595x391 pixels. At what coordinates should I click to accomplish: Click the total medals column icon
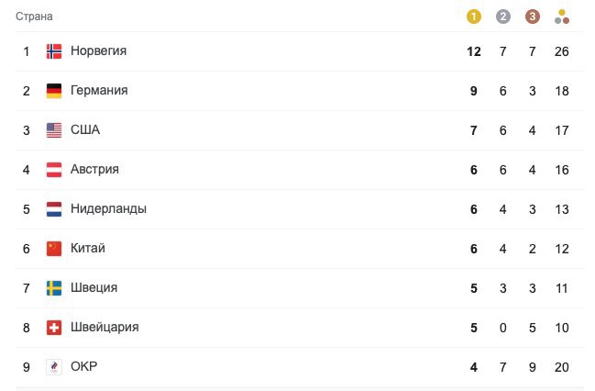562,17
